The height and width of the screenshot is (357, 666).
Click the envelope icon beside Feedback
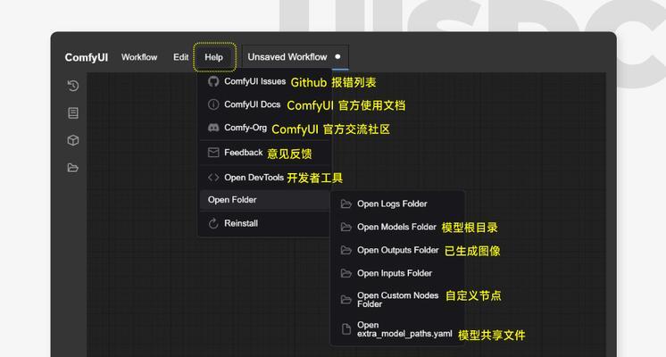pyautogui.click(x=213, y=153)
